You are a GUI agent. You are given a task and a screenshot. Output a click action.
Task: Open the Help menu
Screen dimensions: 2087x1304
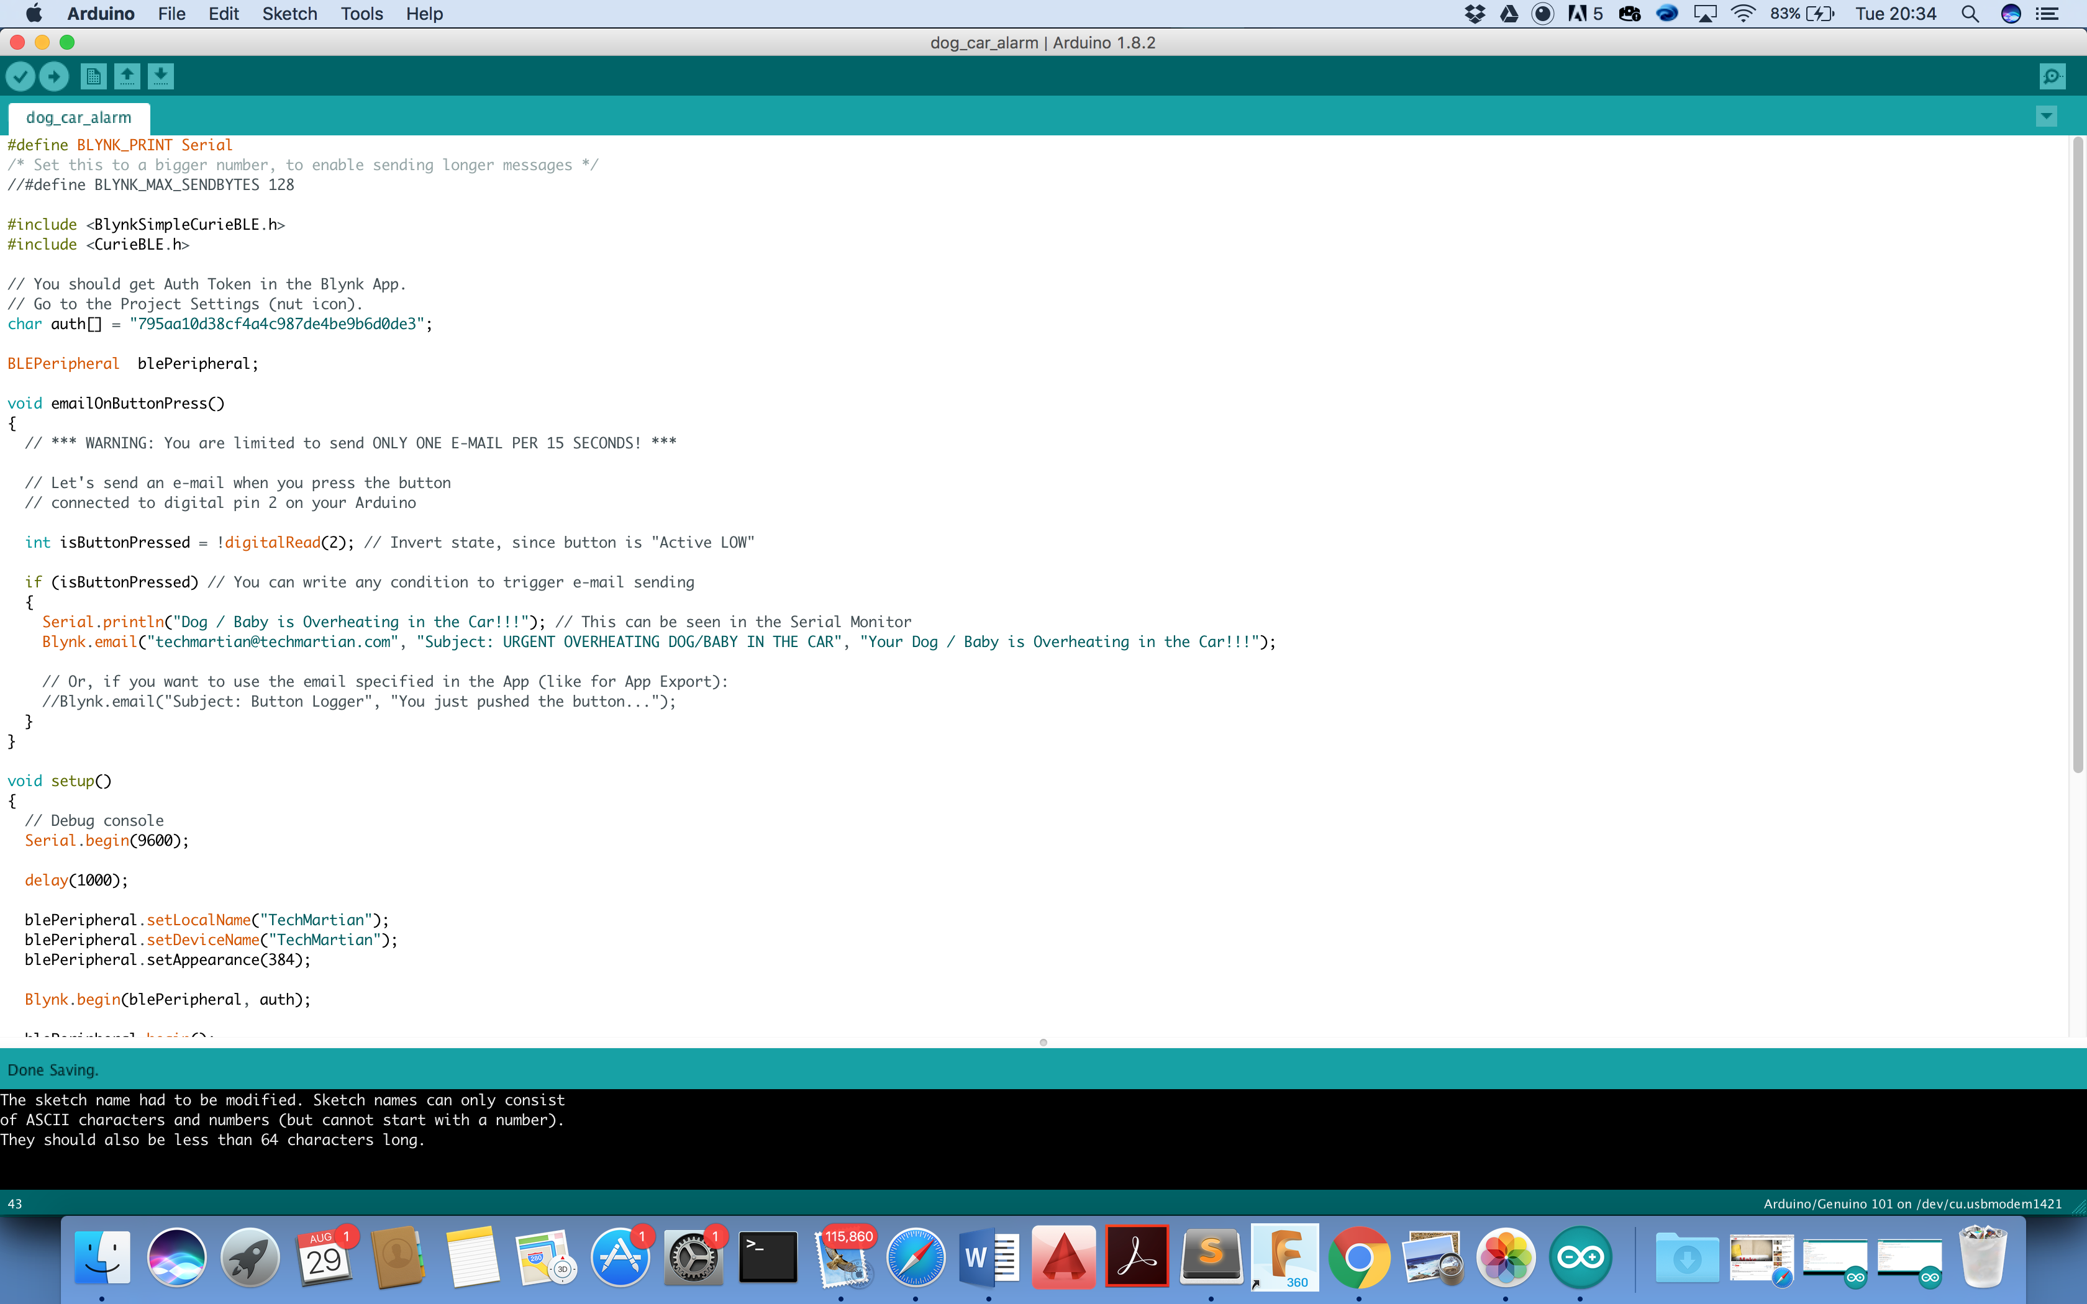[x=424, y=14]
